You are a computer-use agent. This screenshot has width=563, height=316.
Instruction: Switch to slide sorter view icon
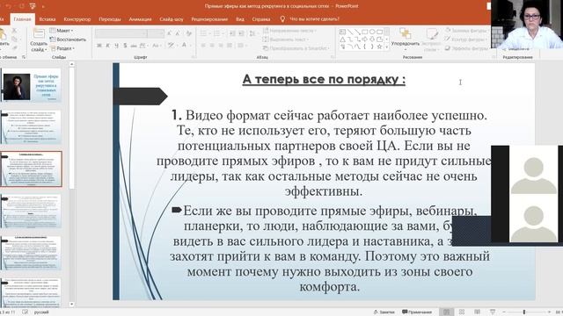click(x=462, y=312)
